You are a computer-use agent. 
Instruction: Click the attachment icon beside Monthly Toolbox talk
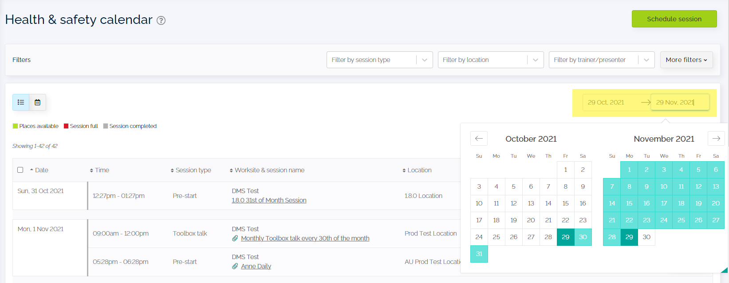click(x=235, y=238)
